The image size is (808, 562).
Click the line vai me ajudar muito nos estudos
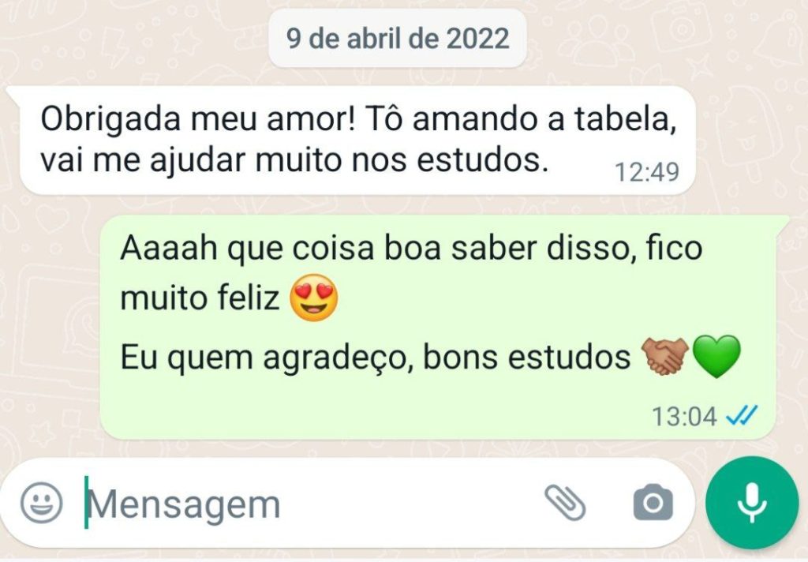point(294,159)
